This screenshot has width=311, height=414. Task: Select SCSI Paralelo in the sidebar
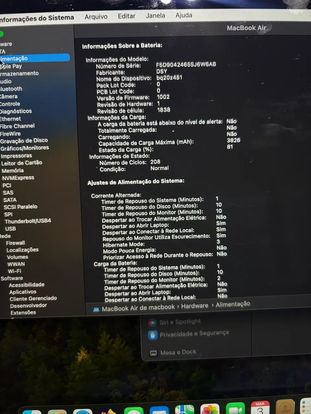(x=20, y=207)
